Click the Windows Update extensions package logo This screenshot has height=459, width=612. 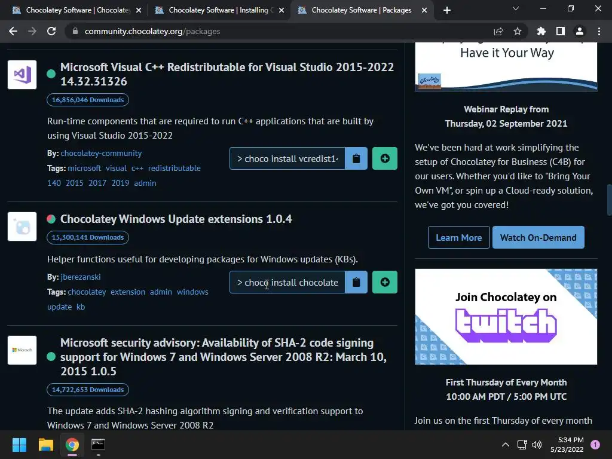(x=22, y=227)
